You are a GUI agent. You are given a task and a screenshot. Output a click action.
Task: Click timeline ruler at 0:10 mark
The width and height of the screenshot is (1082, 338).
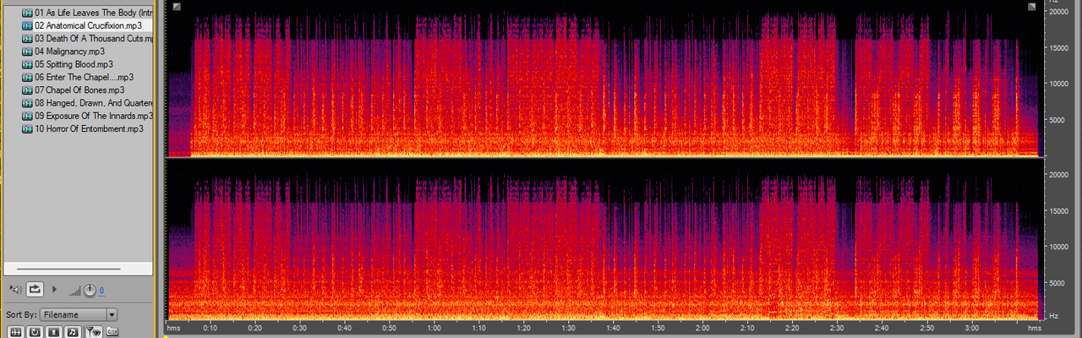pyautogui.click(x=210, y=328)
